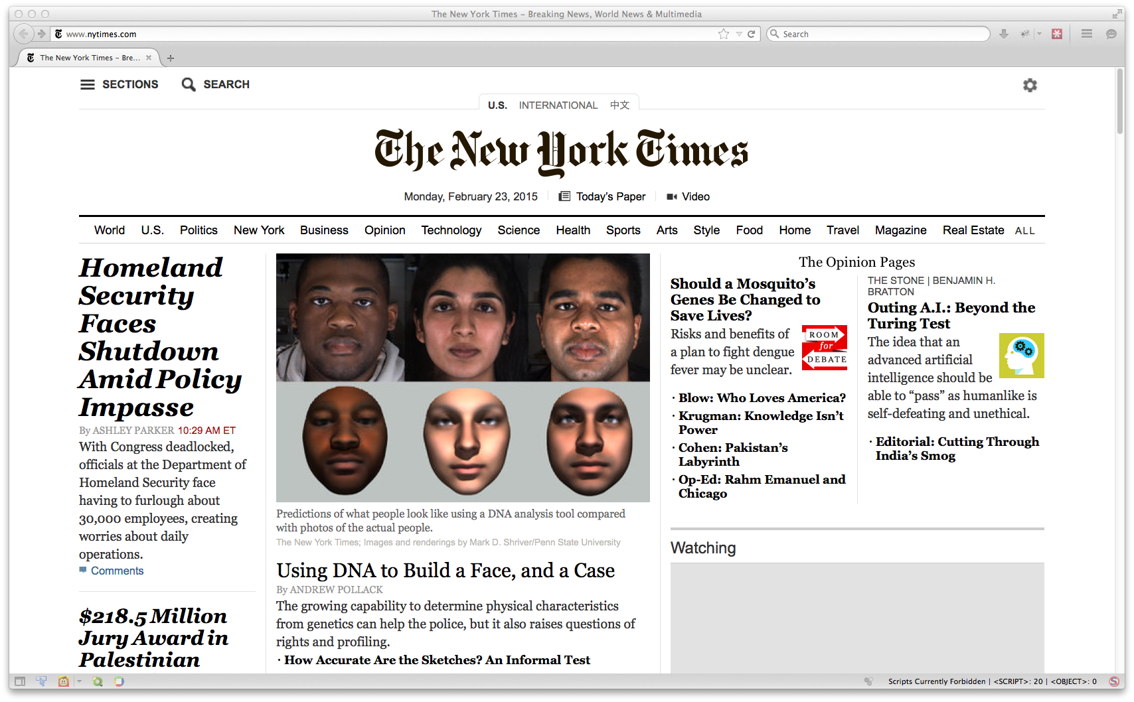Click the chat smiley icon in toolbar
The height and width of the screenshot is (702, 1134).
click(1111, 34)
